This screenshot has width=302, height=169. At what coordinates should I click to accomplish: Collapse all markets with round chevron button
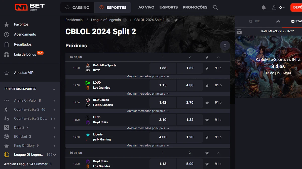[x=225, y=46]
